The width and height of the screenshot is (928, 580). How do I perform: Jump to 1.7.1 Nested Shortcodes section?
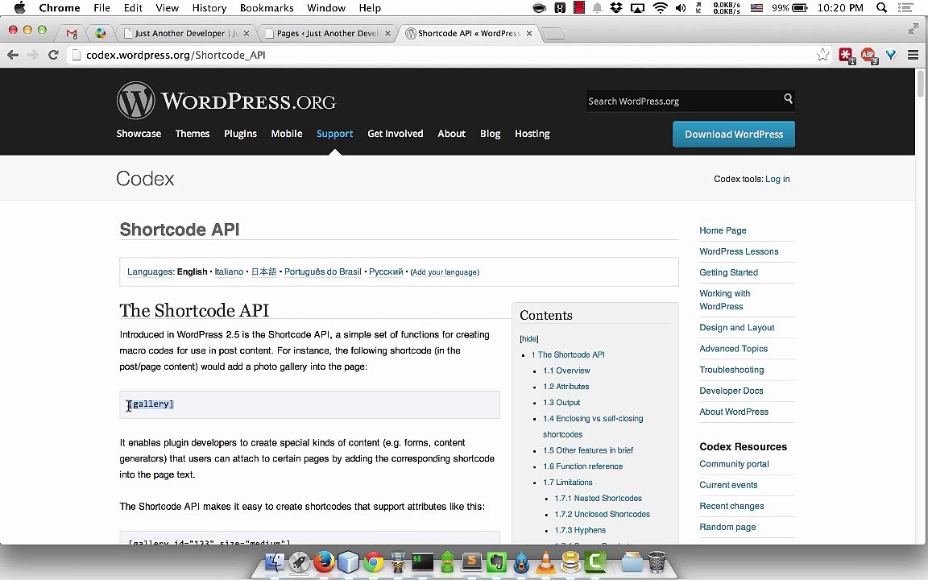[x=598, y=499]
